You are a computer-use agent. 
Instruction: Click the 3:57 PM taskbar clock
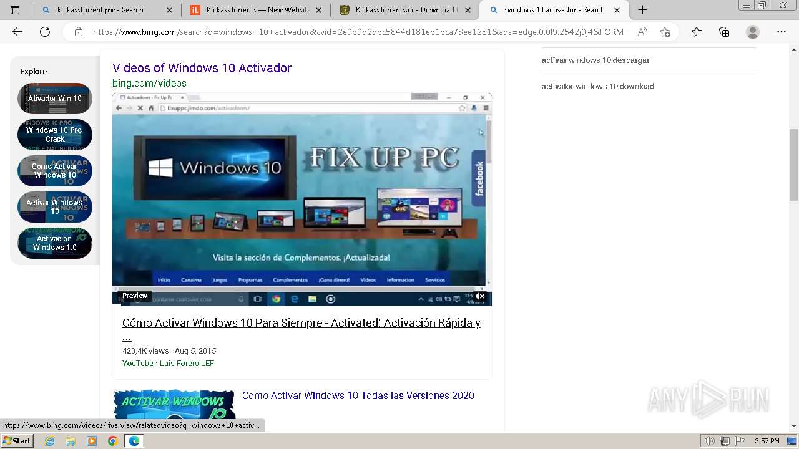tap(767, 441)
